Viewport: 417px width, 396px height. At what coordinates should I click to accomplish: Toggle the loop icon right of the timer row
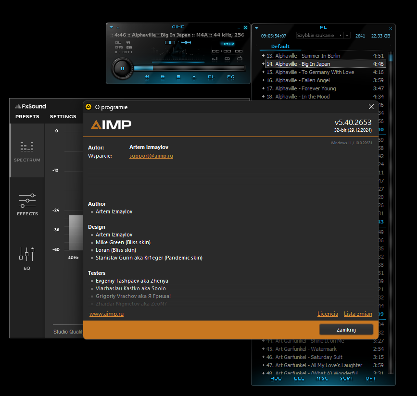(240, 59)
